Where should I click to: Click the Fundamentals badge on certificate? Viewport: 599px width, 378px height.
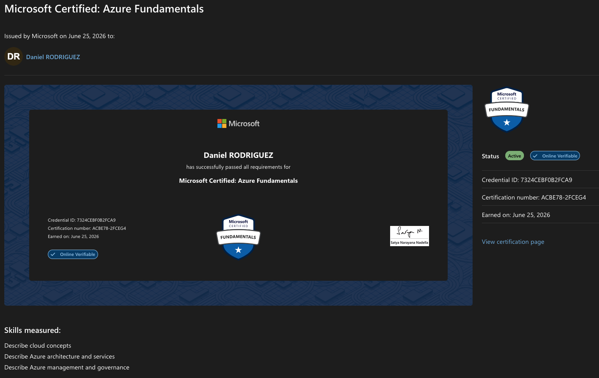[238, 237]
